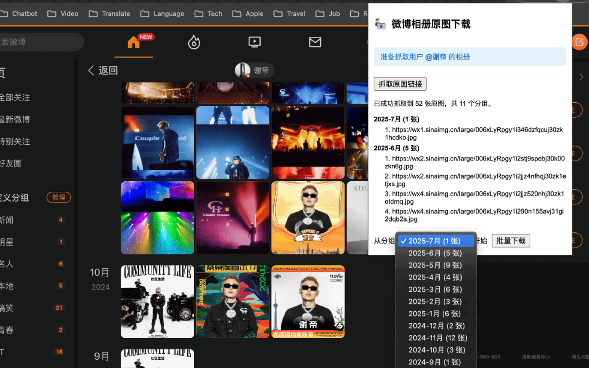Open the Weibo video section icon
Viewport: 589px width, 368px height.
click(x=254, y=42)
